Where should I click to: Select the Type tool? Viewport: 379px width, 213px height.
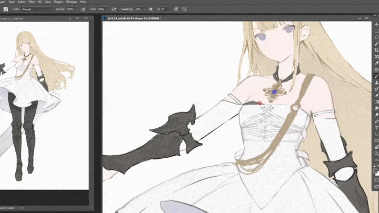376,127
